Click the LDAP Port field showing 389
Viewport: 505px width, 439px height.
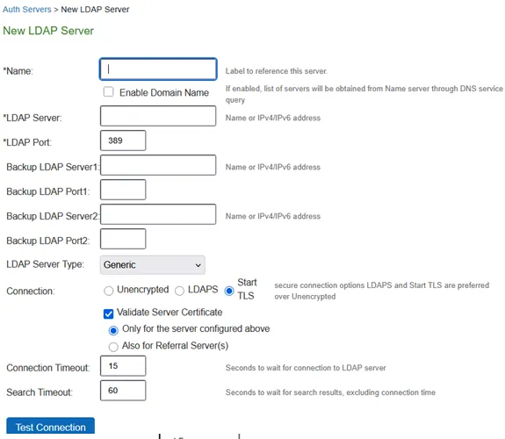coord(123,140)
